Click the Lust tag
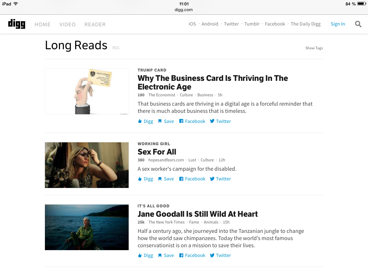The width and height of the screenshot is (368, 276). (x=192, y=160)
